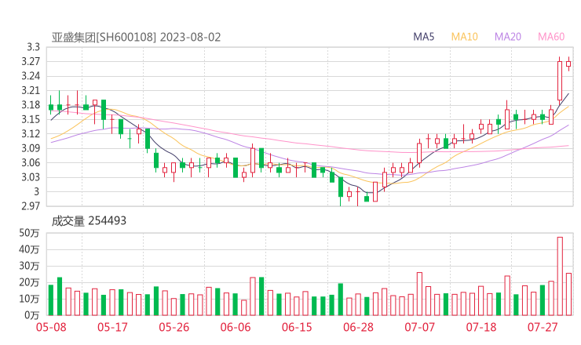Viewport: 581px width, 345px height.
Task: Click the 06-15 date axis label
Action: [297, 327]
